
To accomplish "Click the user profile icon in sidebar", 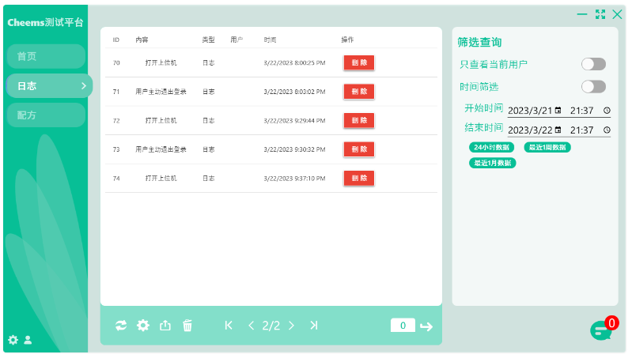I will pos(28,340).
